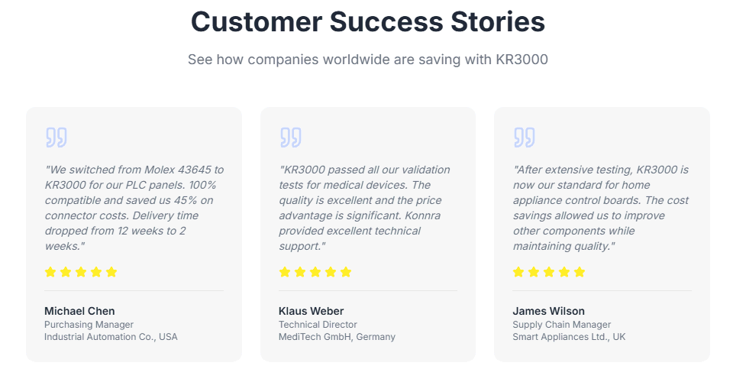Click fifth star in Michael Chen's rating
This screenshot has height=369, width=733.
[x=111, y=272]
